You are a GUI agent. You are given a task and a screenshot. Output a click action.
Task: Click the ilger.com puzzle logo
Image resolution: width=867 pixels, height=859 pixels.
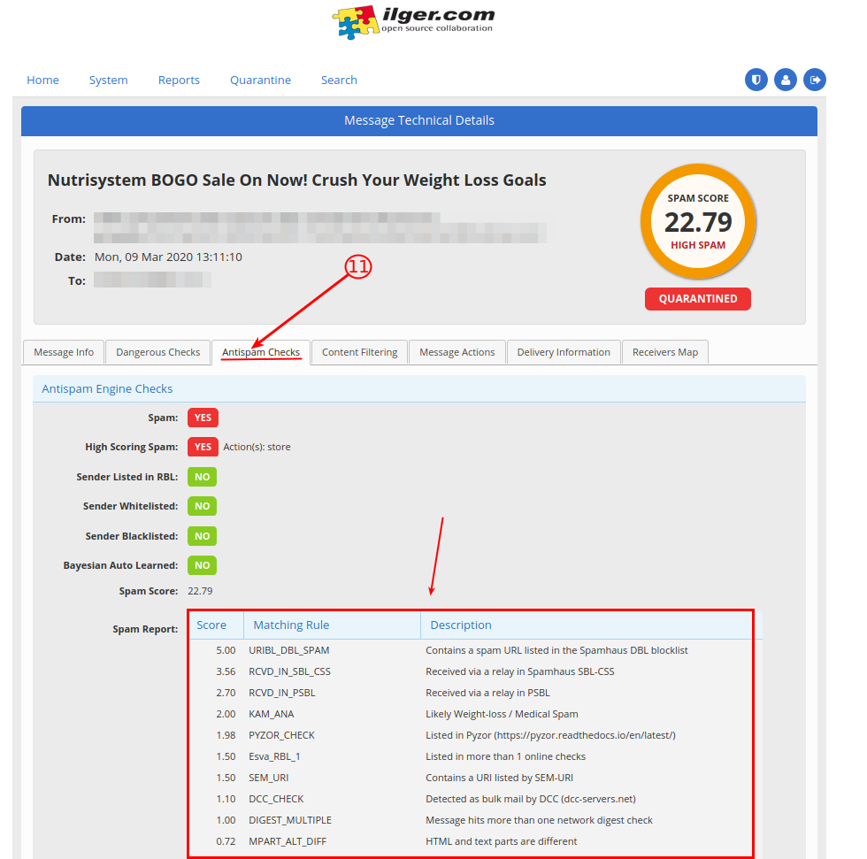tap(412, 22)
